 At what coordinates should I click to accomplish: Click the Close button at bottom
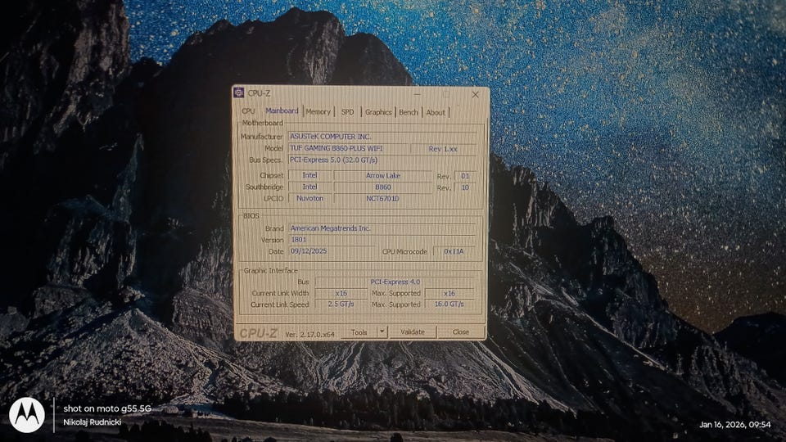(460, 331)
